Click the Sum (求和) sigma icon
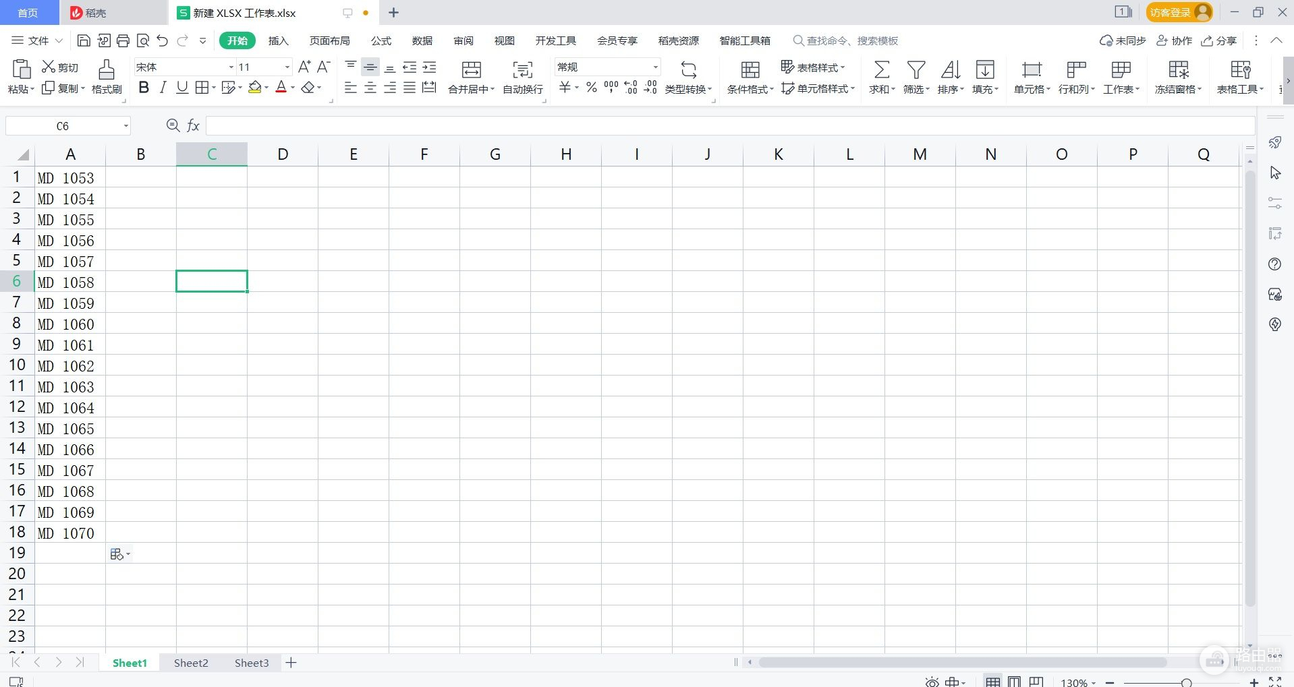Image resolution: width=1294 pixels, height=687 pixels. 881,69
